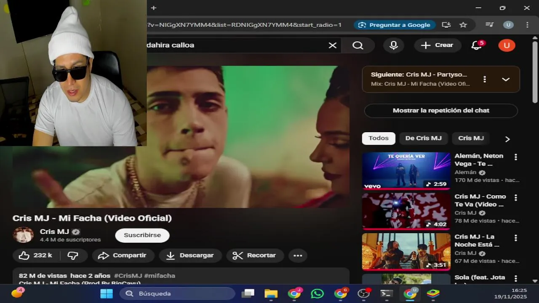Open File Explorer from the taskbar
The width and height of the screenshot is (539, 303).
point(271,293)
